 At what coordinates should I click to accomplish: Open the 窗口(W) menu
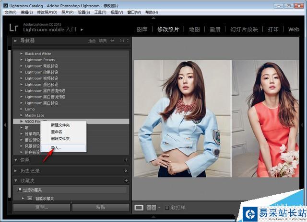click(134, 12)
